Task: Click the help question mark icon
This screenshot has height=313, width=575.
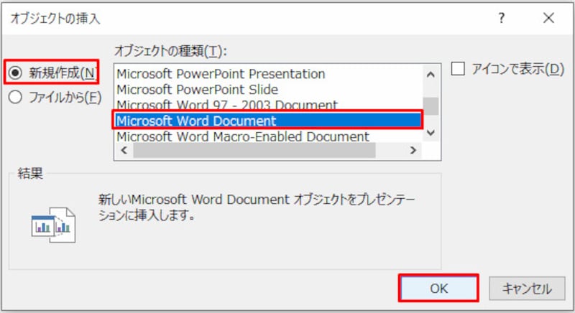Action: point(502,19)
